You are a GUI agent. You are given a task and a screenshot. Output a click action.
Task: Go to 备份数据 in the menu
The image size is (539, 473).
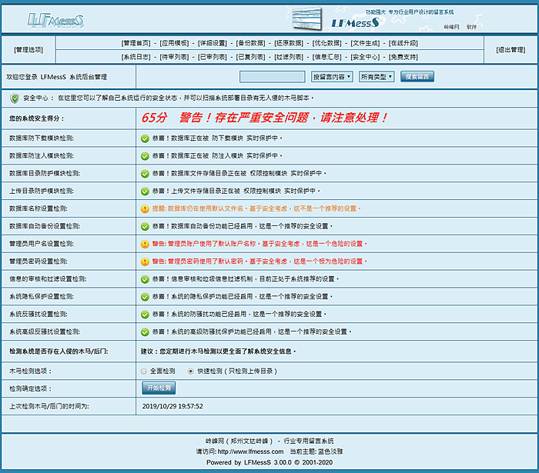coord(251,43)
